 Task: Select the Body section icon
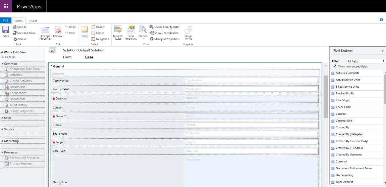[x=85, y=29]
